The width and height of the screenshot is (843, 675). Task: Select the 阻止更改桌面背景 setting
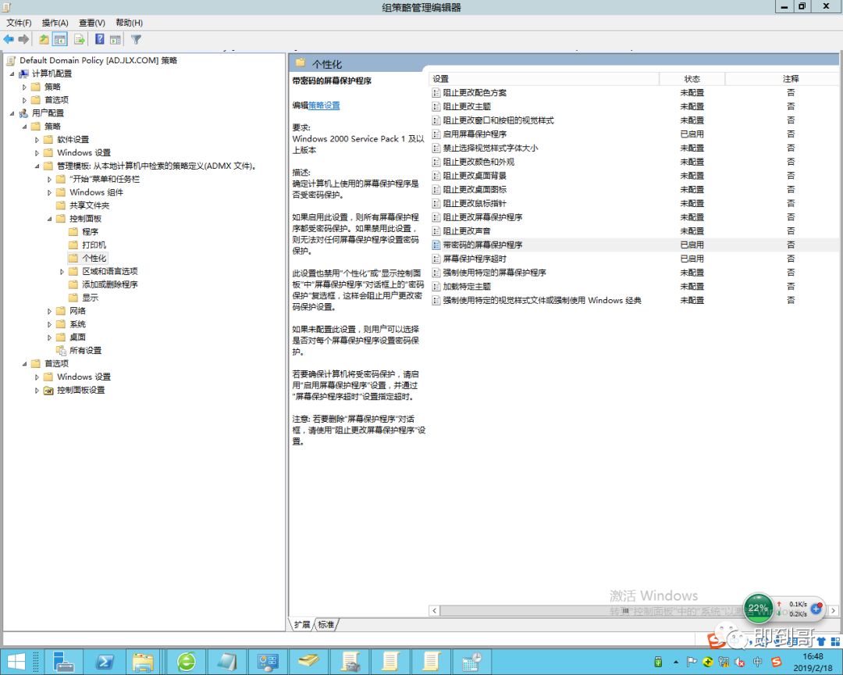point(475,176)
